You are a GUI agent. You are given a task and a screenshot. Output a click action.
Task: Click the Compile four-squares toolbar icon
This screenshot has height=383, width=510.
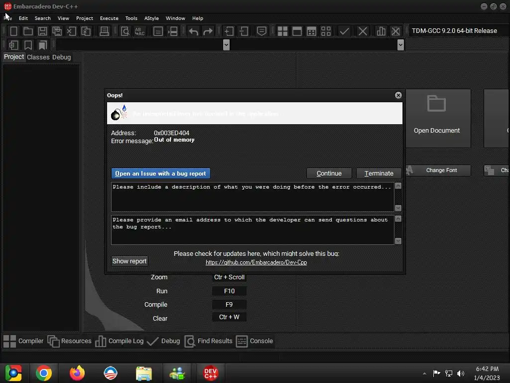(x=282, y=31)
